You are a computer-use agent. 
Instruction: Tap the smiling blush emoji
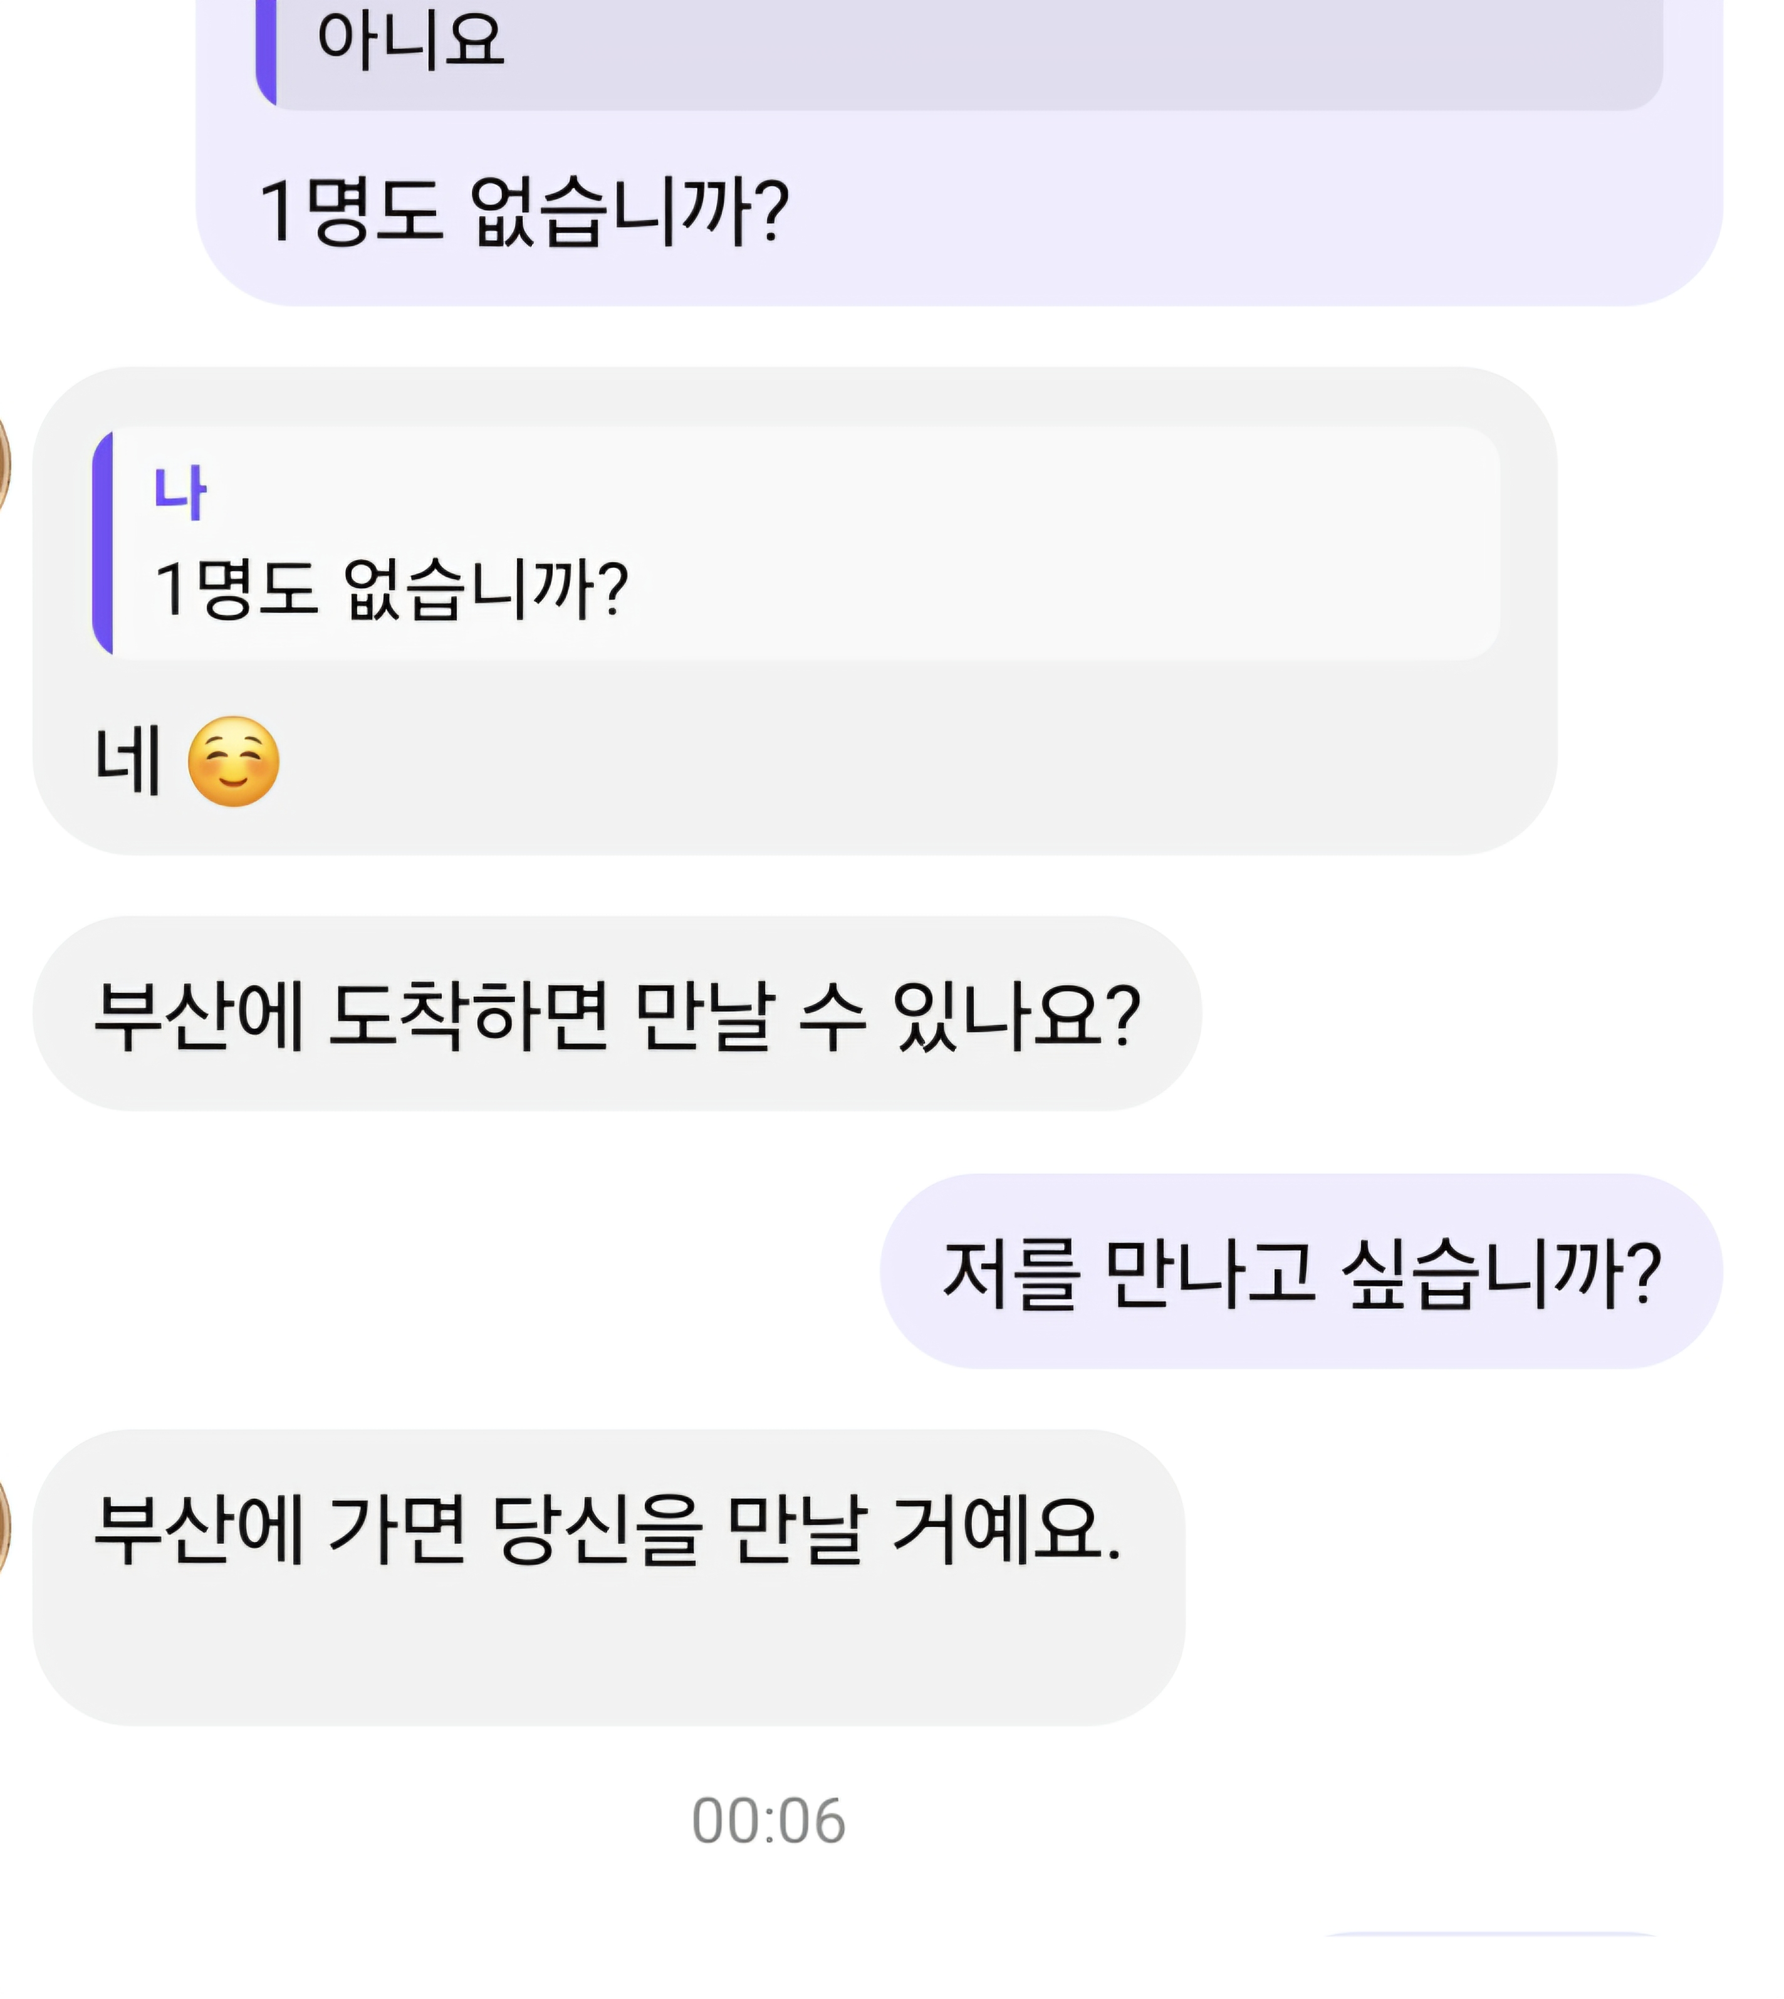(233, 762)
